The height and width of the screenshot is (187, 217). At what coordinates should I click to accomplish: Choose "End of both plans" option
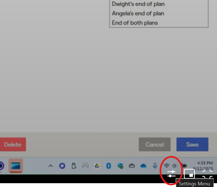tap(135, 23)
